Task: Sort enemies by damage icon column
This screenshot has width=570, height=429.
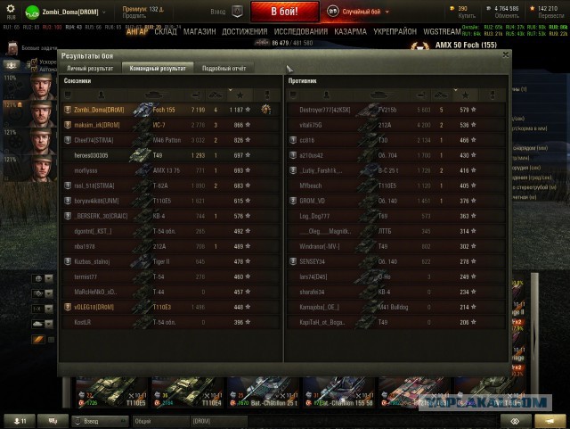Action: 421,95
